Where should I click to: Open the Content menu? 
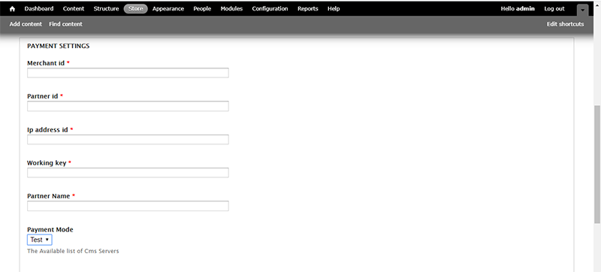click(x=74, y=8)
